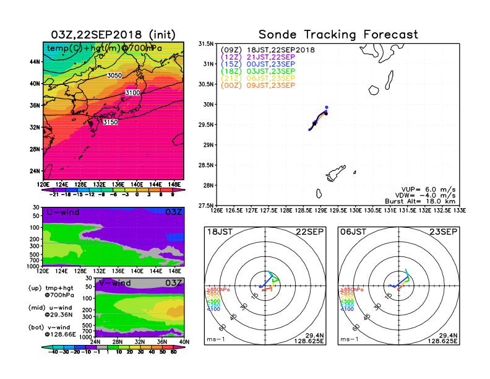490x379 pixels.
Task: Click the swatch between 0 and 3 on the temperature colorbar
Action: [142, 189]
